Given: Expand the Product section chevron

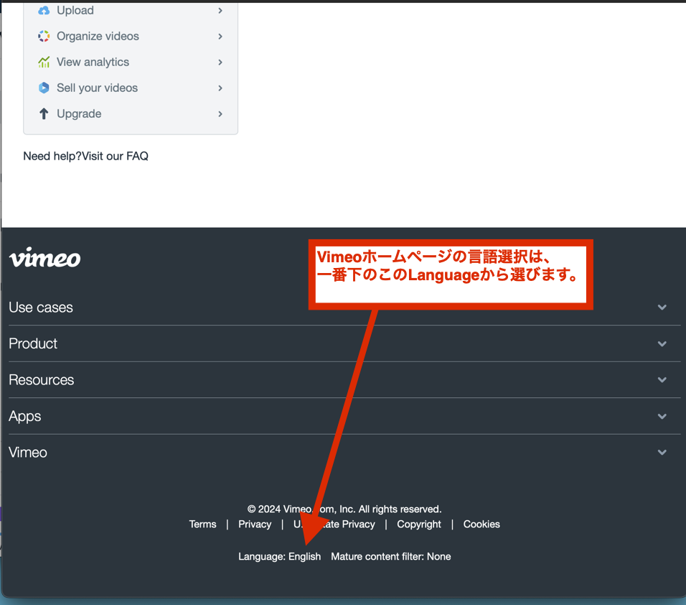Looking at the screenshot, I should pyautogui.click(x=662, y=343).
